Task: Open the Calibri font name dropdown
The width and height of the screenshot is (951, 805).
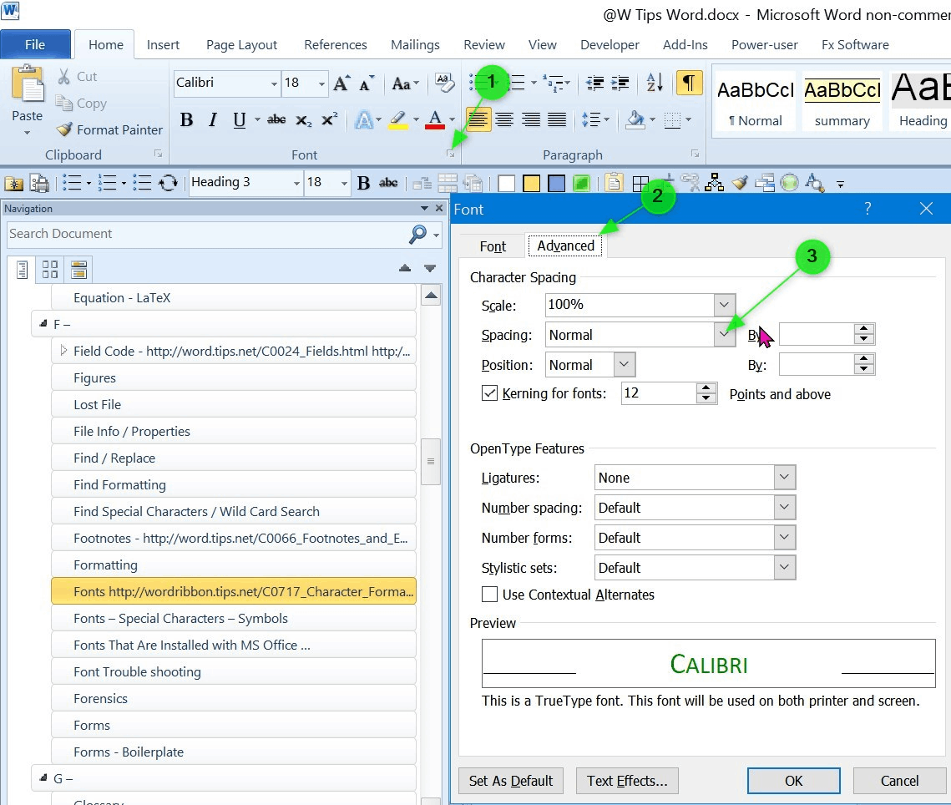Action: pyautogui.click(x=274, y=84)
